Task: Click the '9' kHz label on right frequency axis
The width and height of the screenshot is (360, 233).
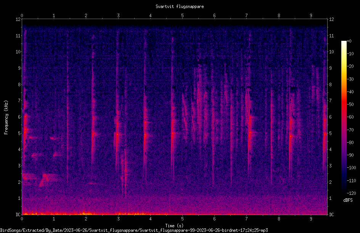Action: pyautogui.click(x=330, y=68)
